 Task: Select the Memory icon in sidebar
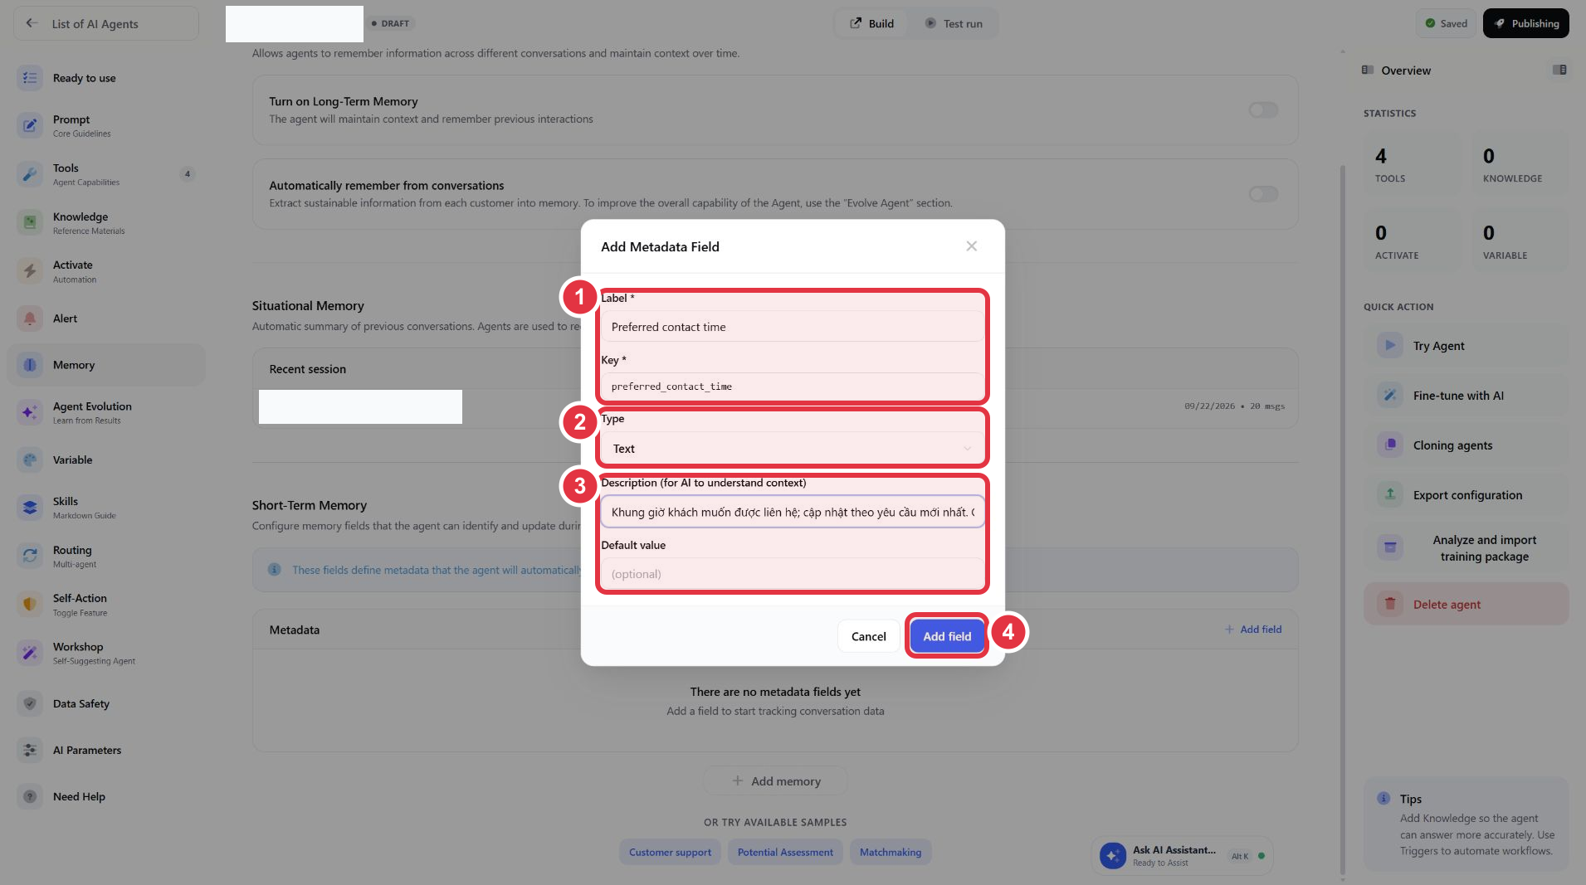[30, 365]
